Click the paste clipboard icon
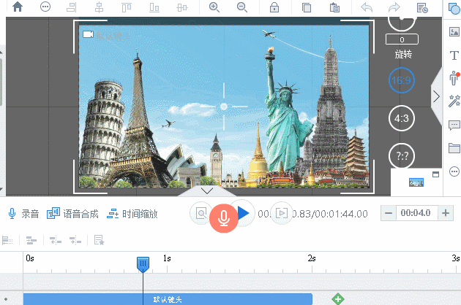Image resolution: width=461 pixels, height=305 pixels. [334, 7]
